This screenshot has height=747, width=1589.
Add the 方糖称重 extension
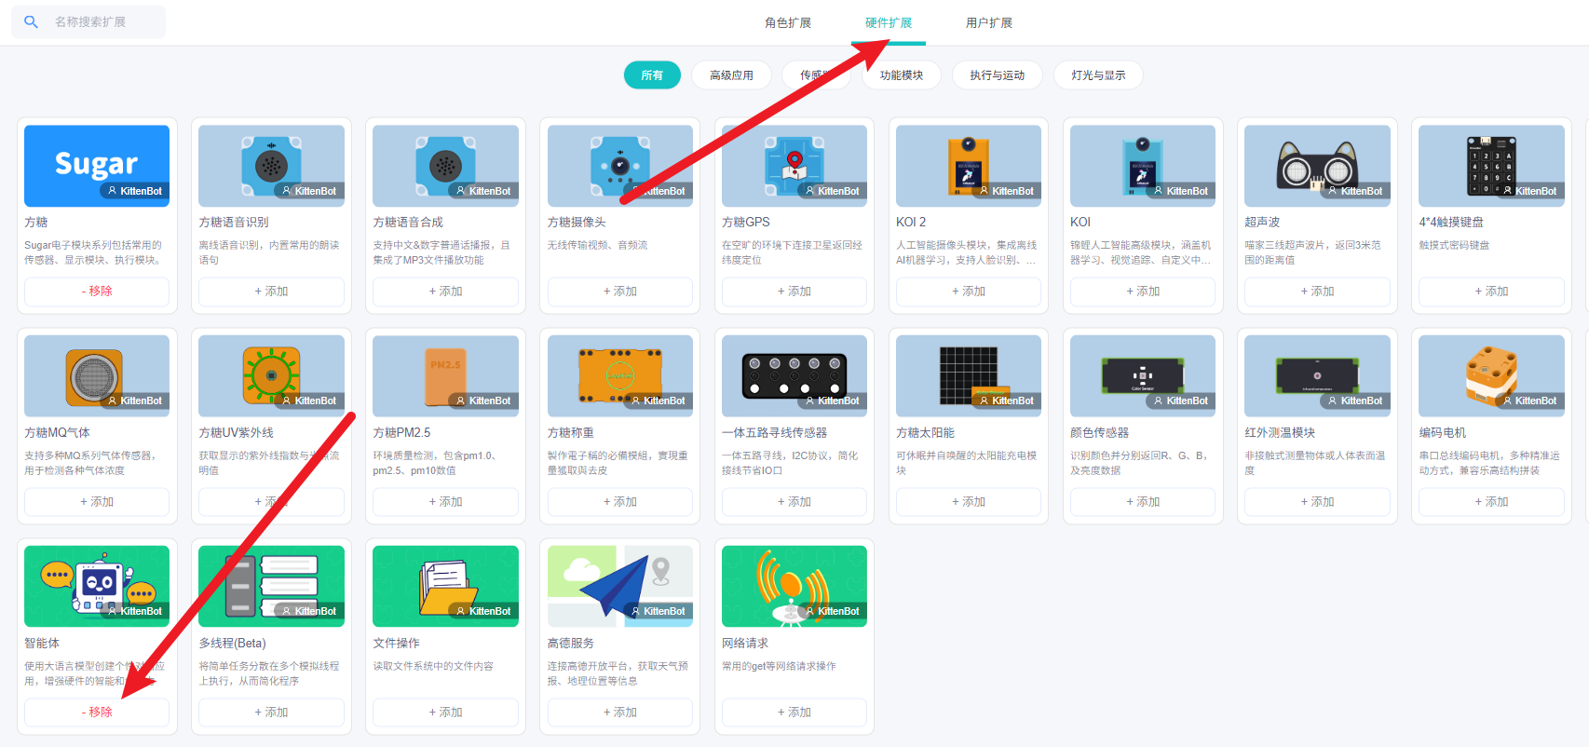(x=620, y=502)
